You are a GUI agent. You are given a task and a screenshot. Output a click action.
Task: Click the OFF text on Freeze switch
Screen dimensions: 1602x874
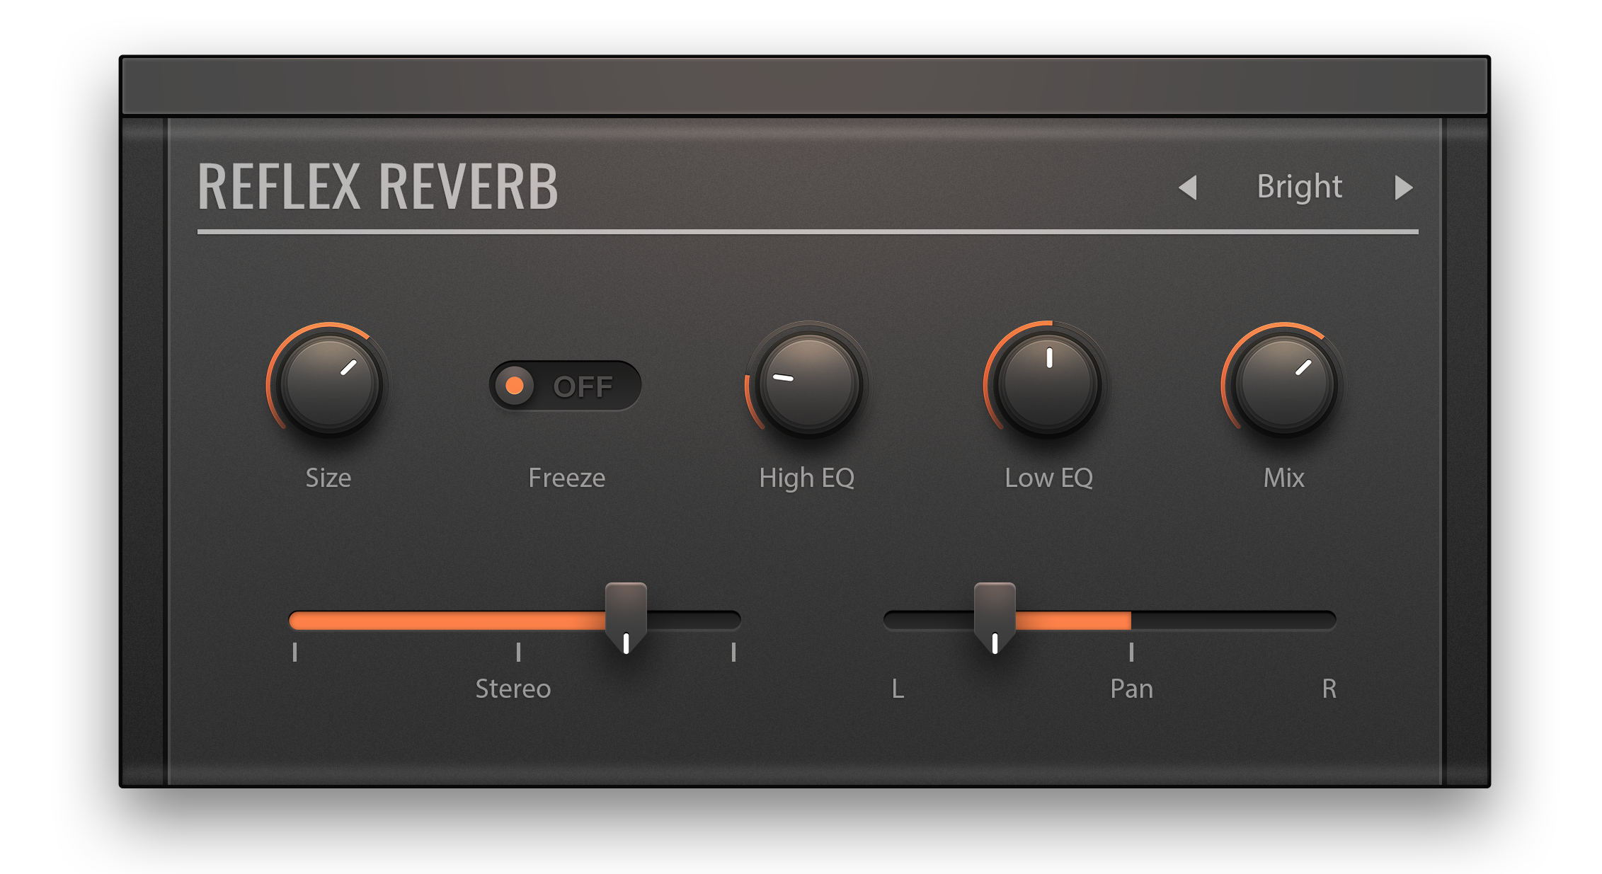583,387
